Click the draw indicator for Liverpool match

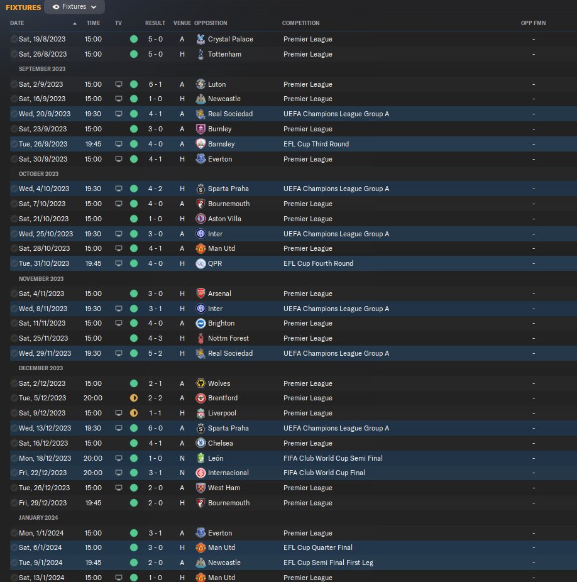pyautogui.click(x=134, y=413)
